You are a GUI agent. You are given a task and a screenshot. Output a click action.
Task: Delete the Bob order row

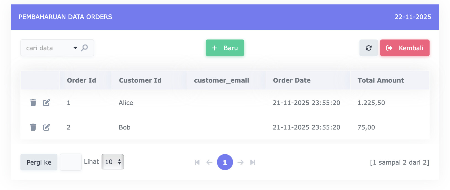point(33,127)
